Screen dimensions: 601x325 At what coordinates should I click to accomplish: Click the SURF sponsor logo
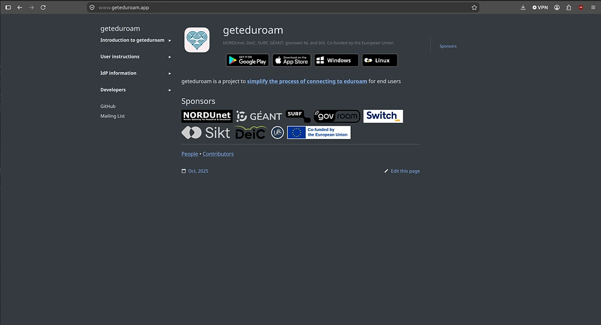click(x=298, y=116)
